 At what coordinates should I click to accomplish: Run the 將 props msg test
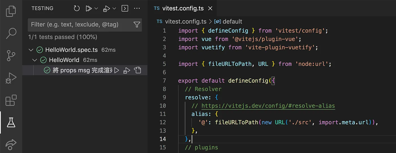click(117, 70)
